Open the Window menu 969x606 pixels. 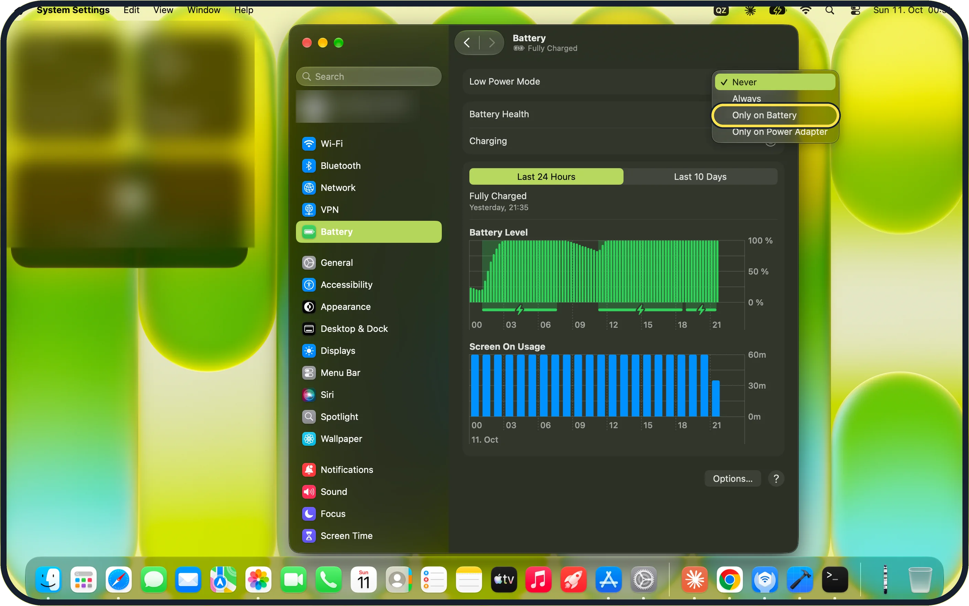tap(204, 10)
